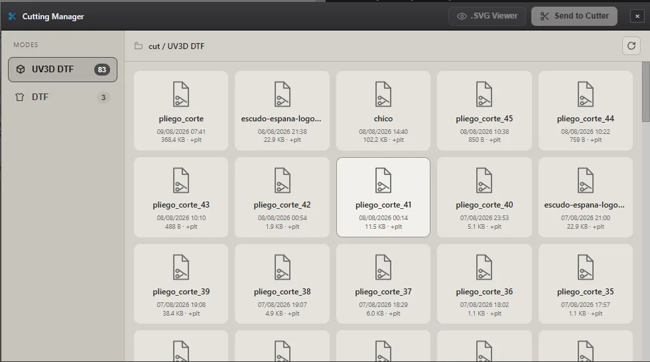Click the scissors logo beside Cutting Manager

(12, 17)
